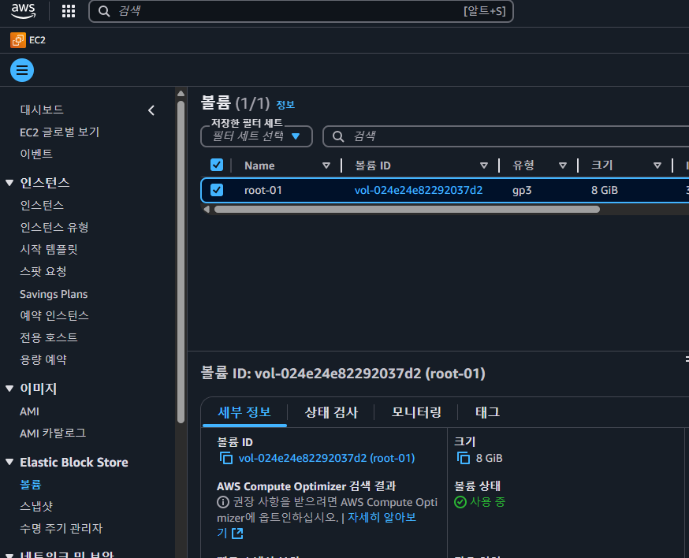
Task: Click the EC2 service icon
Action: [x=18, y=40]
